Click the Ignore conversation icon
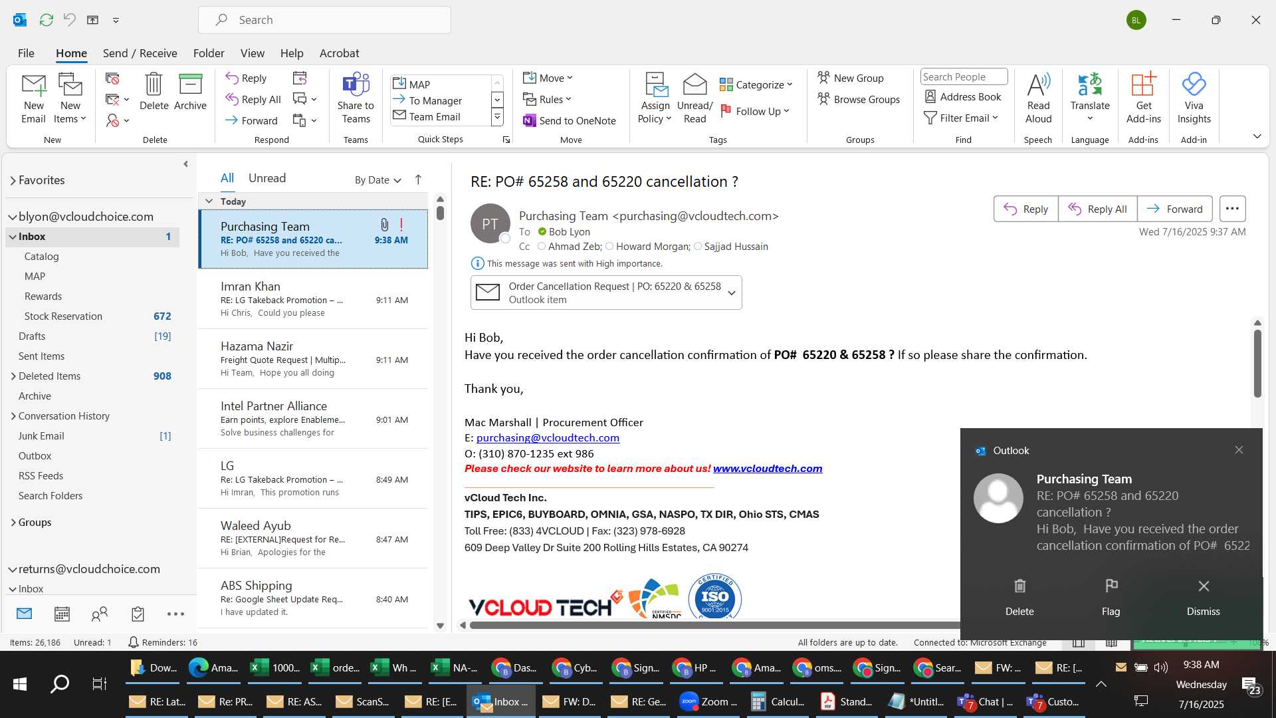 tap(112, 78)
